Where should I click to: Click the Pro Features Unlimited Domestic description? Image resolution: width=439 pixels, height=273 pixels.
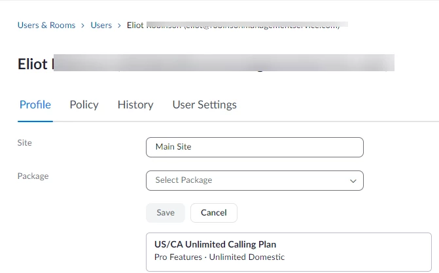[220, 257]
